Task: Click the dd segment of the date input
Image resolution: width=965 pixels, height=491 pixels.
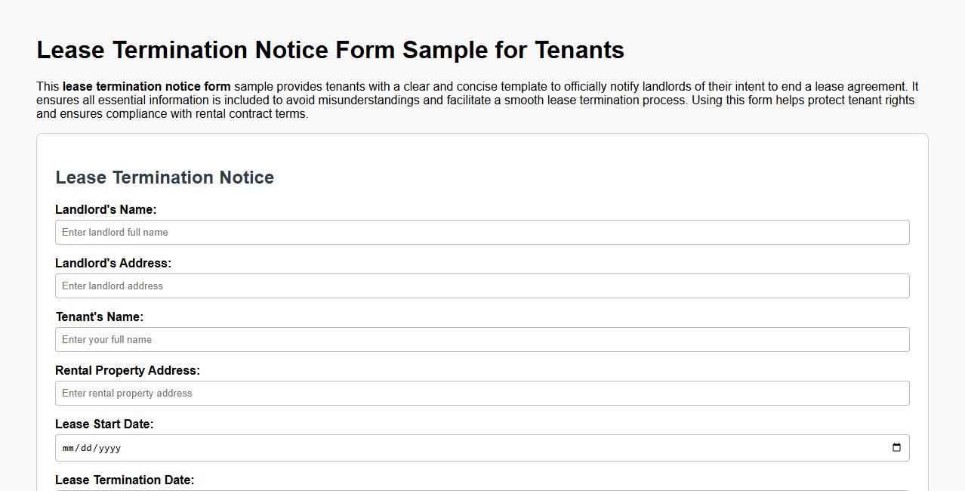Action: [x=85, y=447]
